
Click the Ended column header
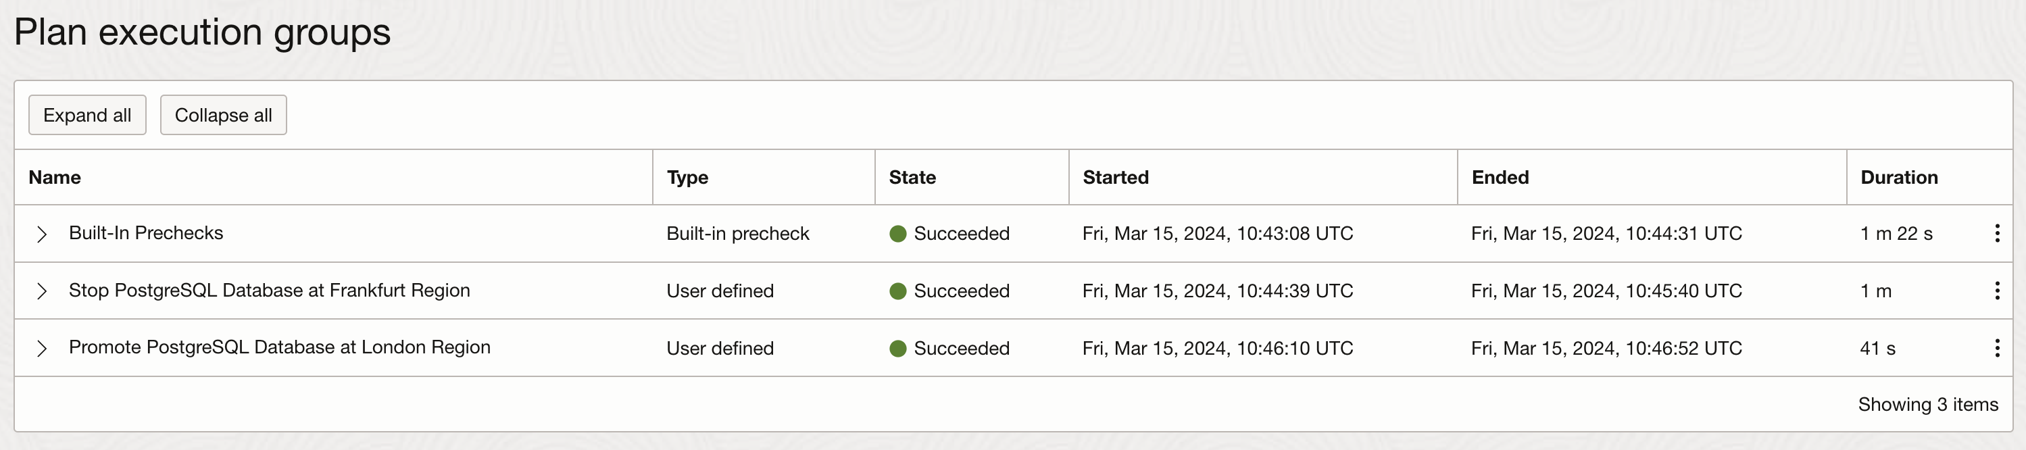click(1500, 177)
